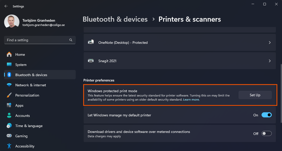282x151 pixels.
Task: Expand the Snagit 2021 printer entry
Action: [x=269, y=61]
